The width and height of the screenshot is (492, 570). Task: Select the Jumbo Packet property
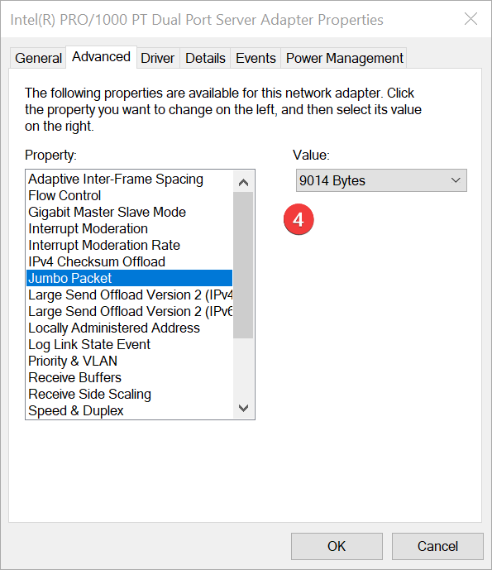pos(129,278)
